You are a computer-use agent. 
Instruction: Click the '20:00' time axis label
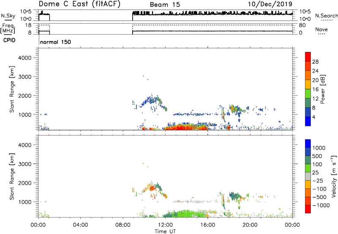tap(250, 225)
